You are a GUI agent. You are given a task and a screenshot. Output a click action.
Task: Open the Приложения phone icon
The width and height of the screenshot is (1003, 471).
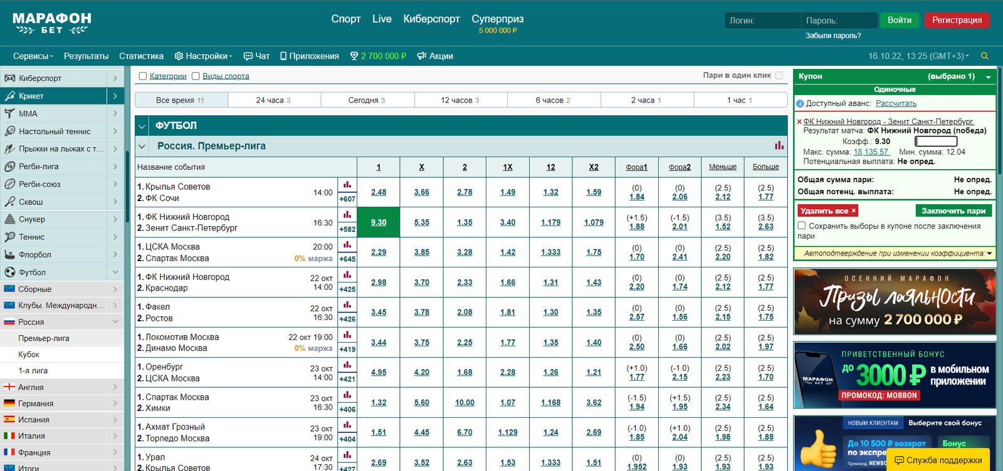tap(283, 56)
